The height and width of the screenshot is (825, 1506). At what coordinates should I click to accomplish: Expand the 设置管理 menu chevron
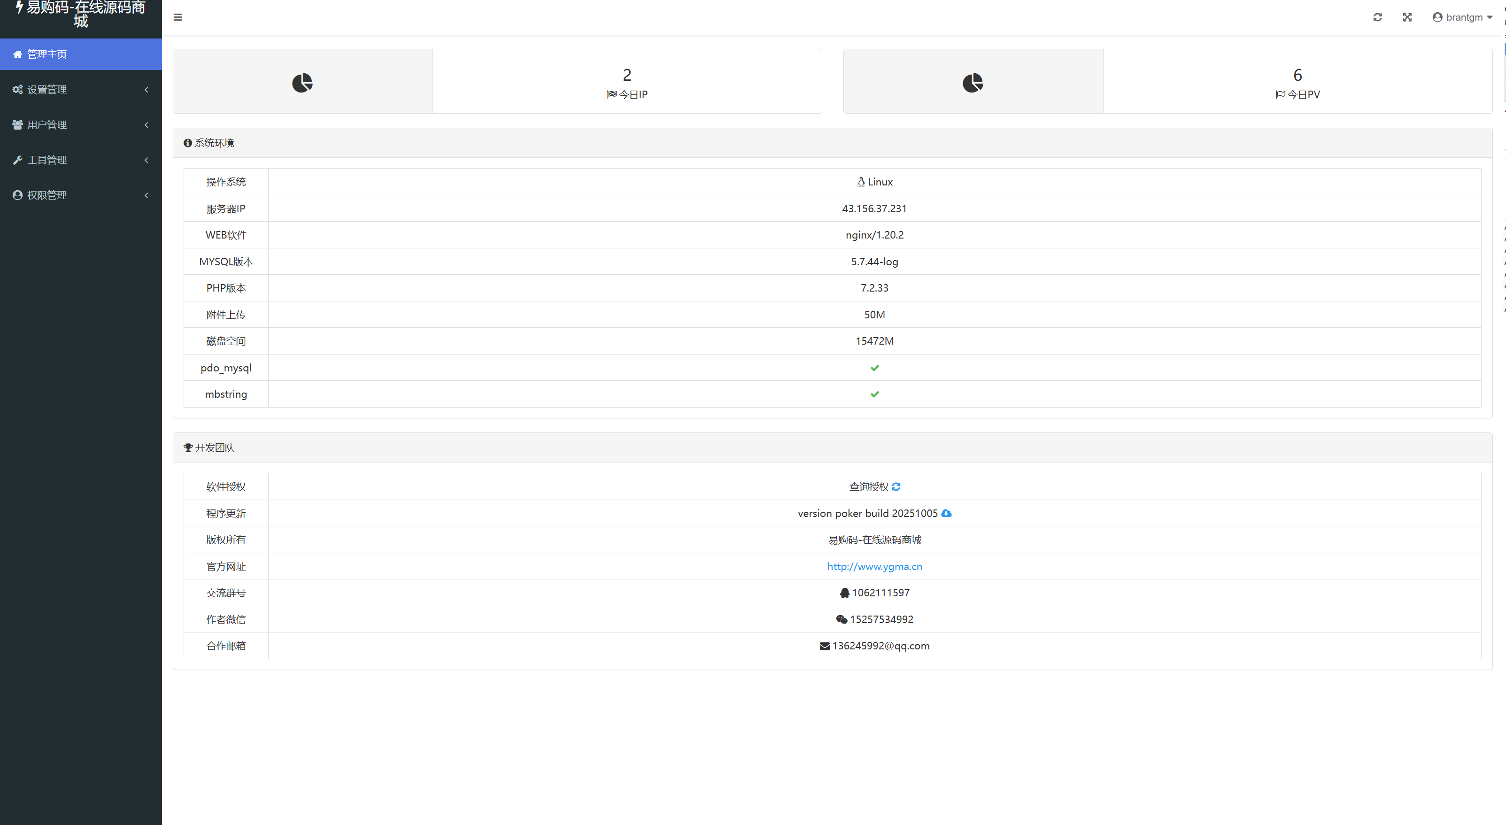point(146,90)
